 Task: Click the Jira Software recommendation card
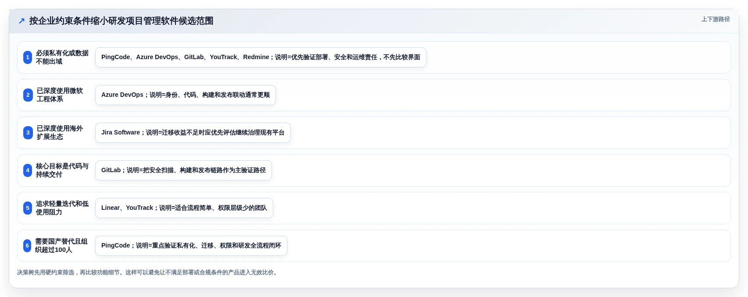(x=193, y=133)
